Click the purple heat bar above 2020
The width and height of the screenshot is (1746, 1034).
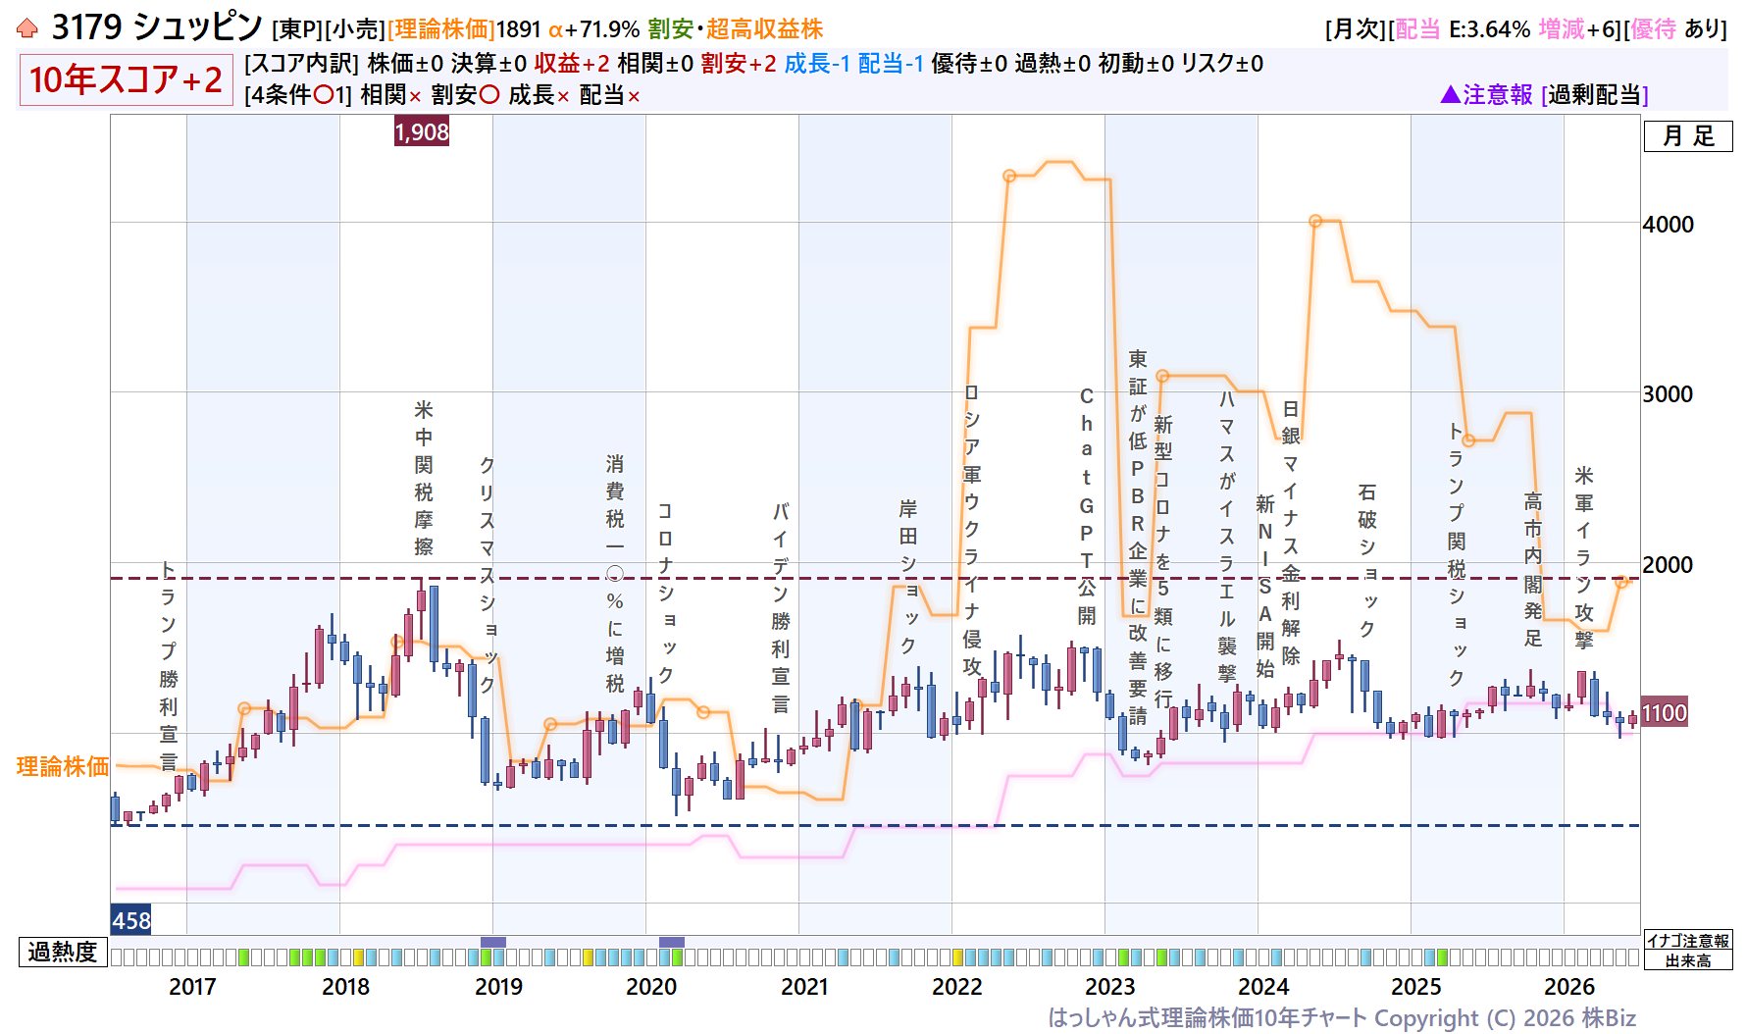click(x=672, y=942)
